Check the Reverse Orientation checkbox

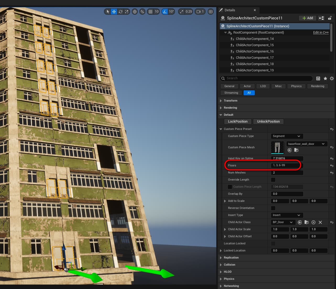(273, 208)
